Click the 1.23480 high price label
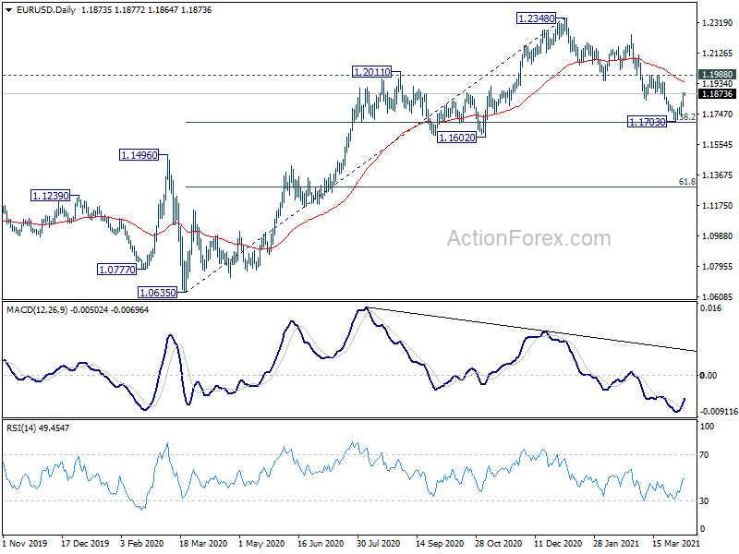Viewport: 739px width, 554px height. pyautogui.click(x=537, y=18)
